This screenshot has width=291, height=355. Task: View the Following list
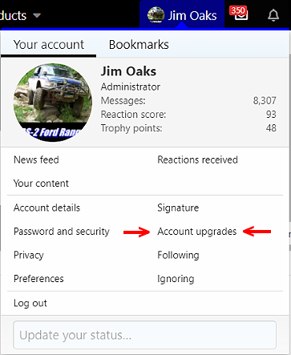tap(178, 255)
